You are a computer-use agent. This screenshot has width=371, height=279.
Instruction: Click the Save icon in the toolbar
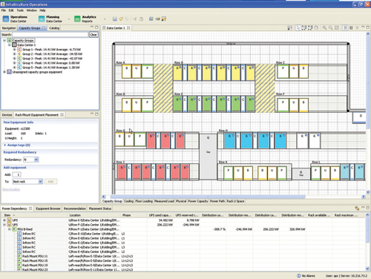pyautogui.click(x=115, y=19)
